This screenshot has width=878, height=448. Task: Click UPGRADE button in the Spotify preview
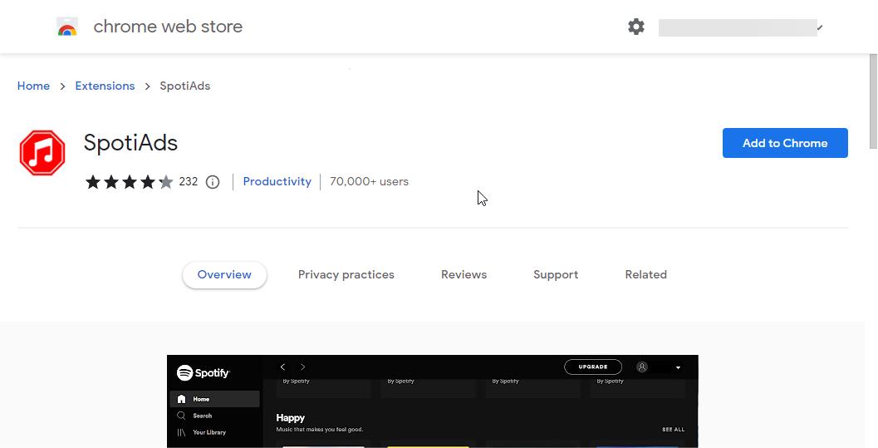tap(593, 367)
